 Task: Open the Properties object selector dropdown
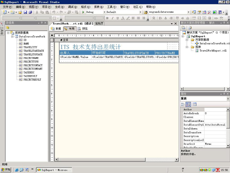pyautogui.click(x=228, y=99)
